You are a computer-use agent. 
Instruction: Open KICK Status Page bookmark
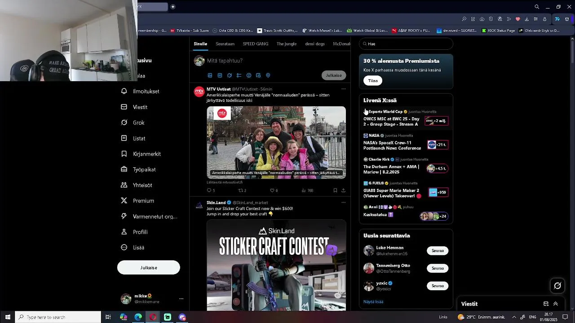(x=498, y=31)
